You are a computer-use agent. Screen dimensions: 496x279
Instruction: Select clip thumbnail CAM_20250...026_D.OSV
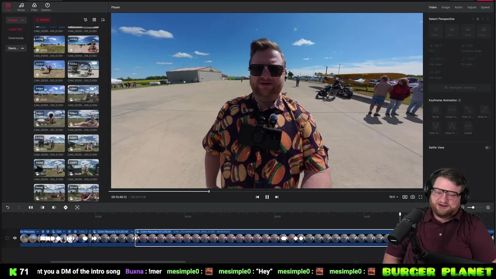(x=83, y=94)
